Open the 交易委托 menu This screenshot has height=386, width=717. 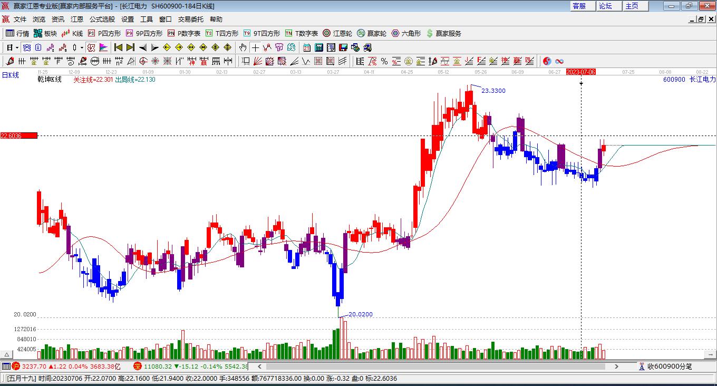[x=190, y=20]
